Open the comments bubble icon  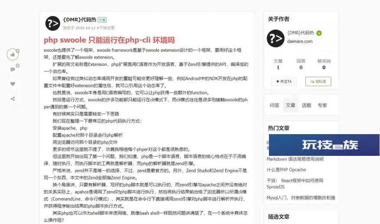pos(13,69)
